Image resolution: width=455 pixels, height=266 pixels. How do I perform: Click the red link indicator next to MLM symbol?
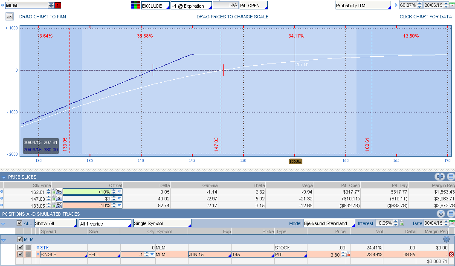[58, 5]
